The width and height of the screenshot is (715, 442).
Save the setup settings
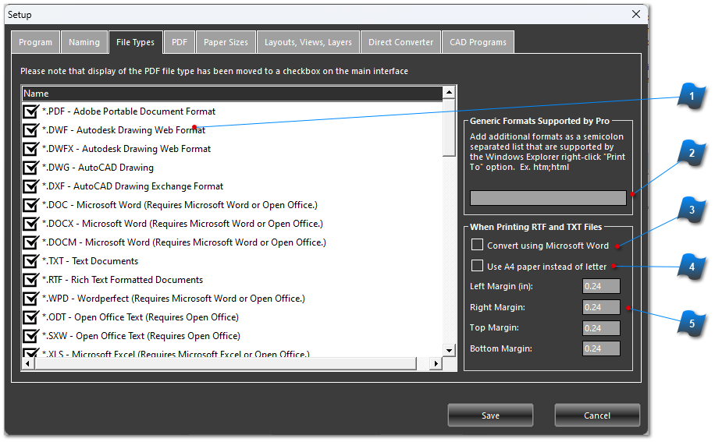(490, 415)
